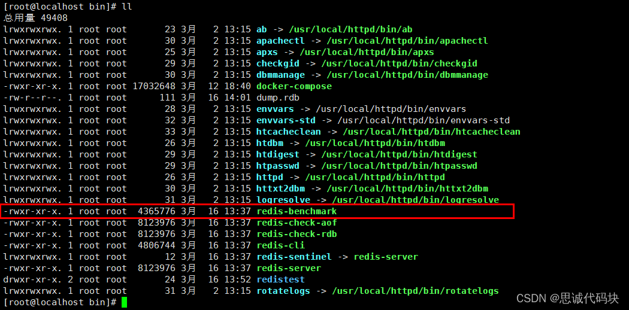This screenshot has height=310, width=629.
Task: Select the docker-compose executable name
Action: (294, 86)
